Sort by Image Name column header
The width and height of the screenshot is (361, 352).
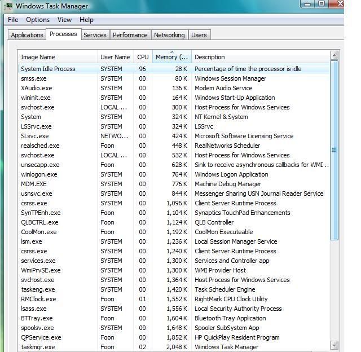tap(58, 57)
